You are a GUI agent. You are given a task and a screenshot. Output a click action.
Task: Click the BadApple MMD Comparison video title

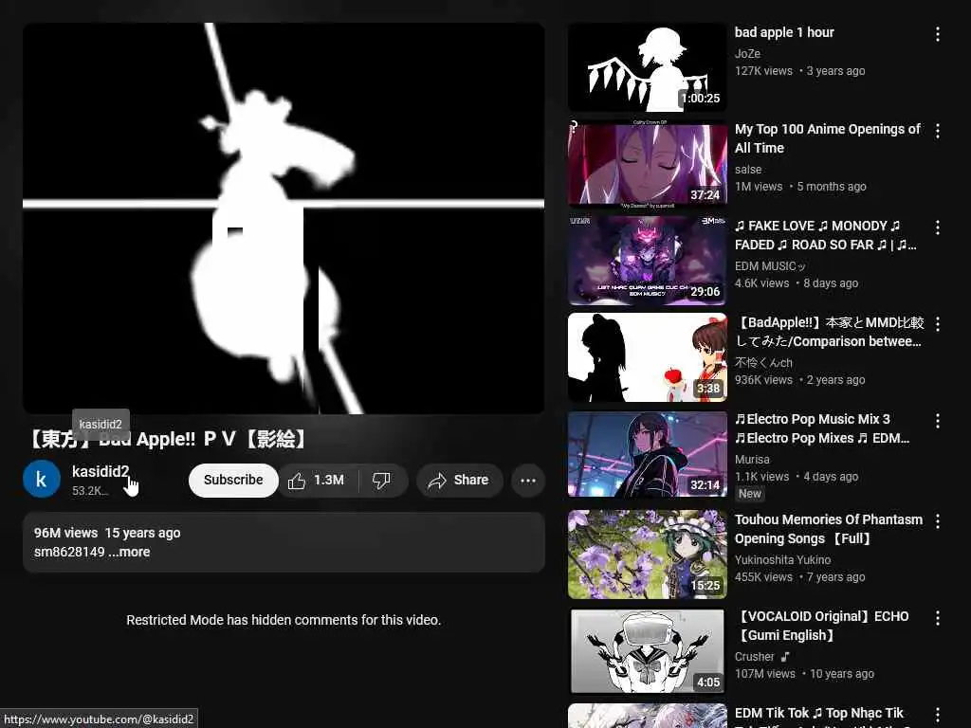829,332
